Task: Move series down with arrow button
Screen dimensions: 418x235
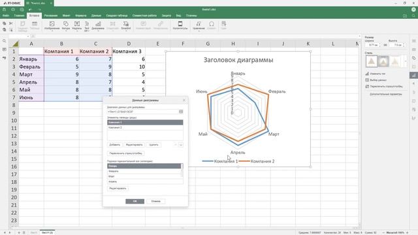Action: (181, 145)
